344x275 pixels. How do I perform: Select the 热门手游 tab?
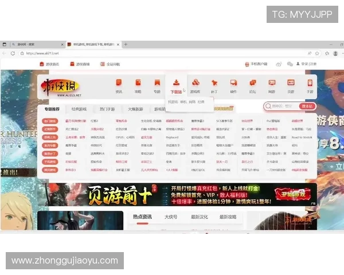107,109
